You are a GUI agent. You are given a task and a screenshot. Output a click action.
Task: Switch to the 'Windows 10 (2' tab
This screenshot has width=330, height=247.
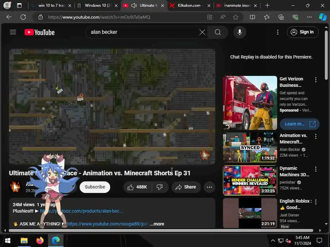click(97, 5)
